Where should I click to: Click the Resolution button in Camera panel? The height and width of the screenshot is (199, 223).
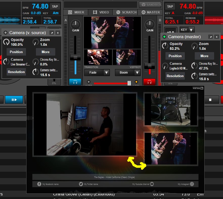coord(16,72)
